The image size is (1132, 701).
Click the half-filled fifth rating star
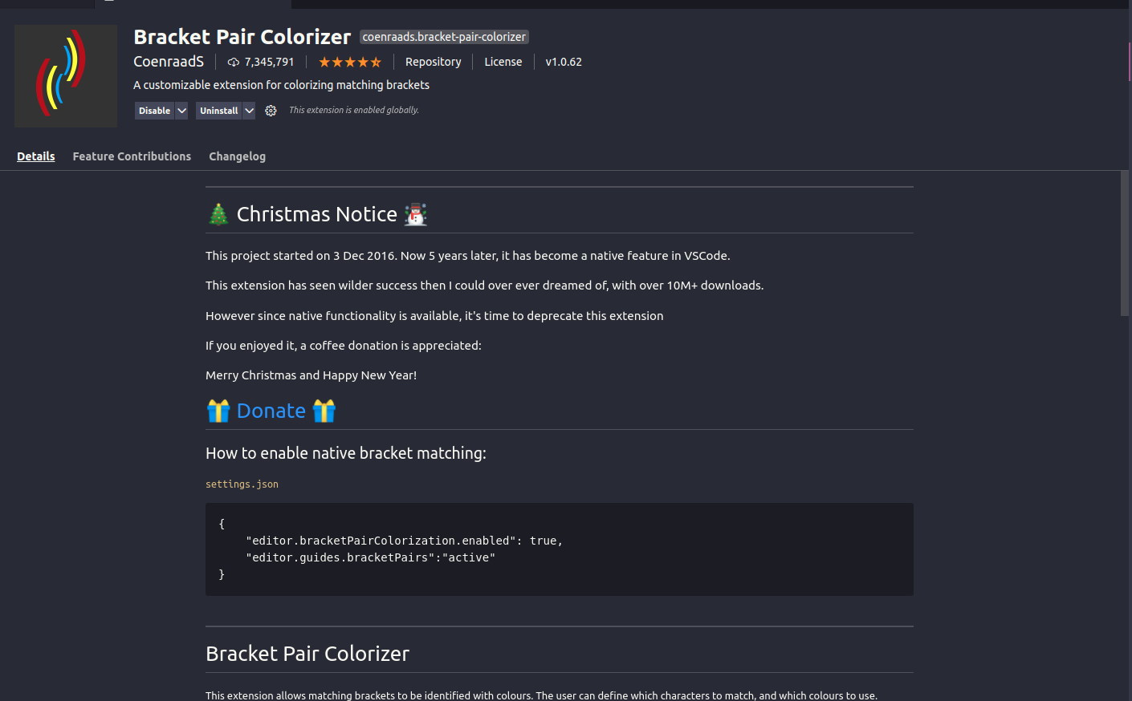point(376,61)
